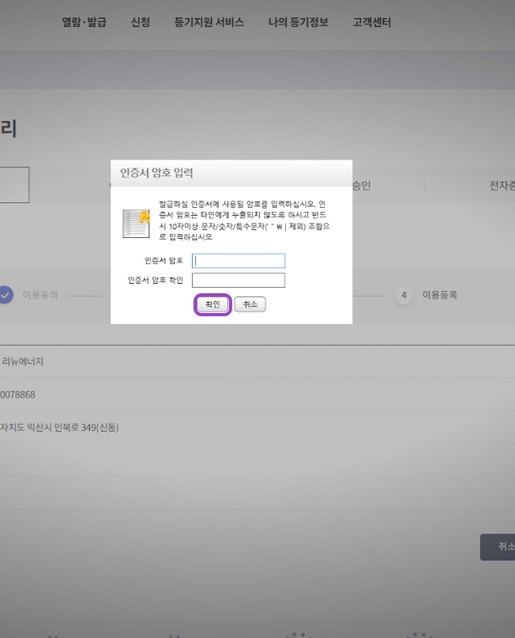Focus the 인증서 암호 확인 input field

point(239,281)
